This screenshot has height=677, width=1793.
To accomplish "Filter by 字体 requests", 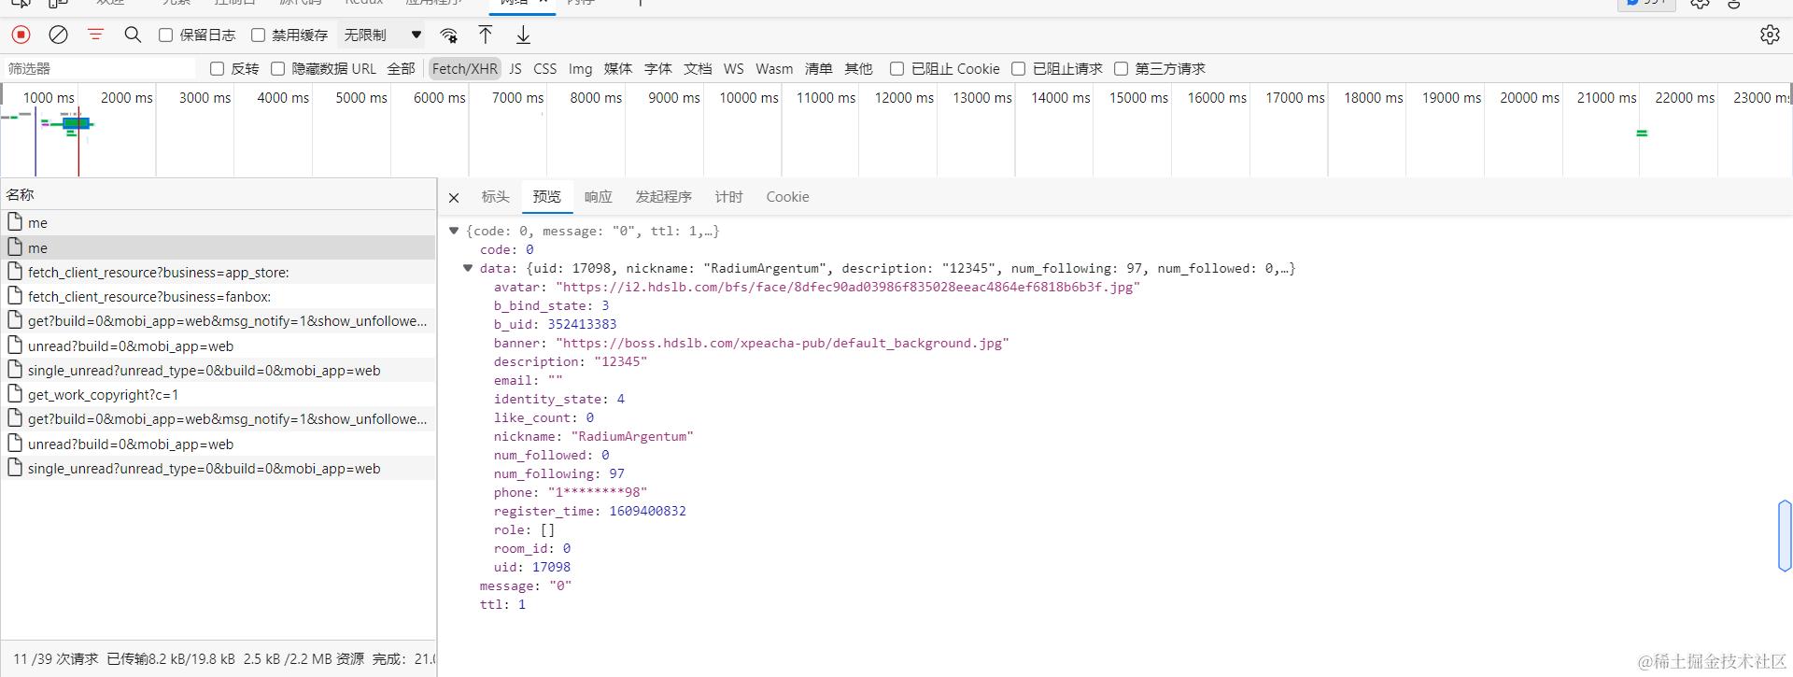I will 658,68.
